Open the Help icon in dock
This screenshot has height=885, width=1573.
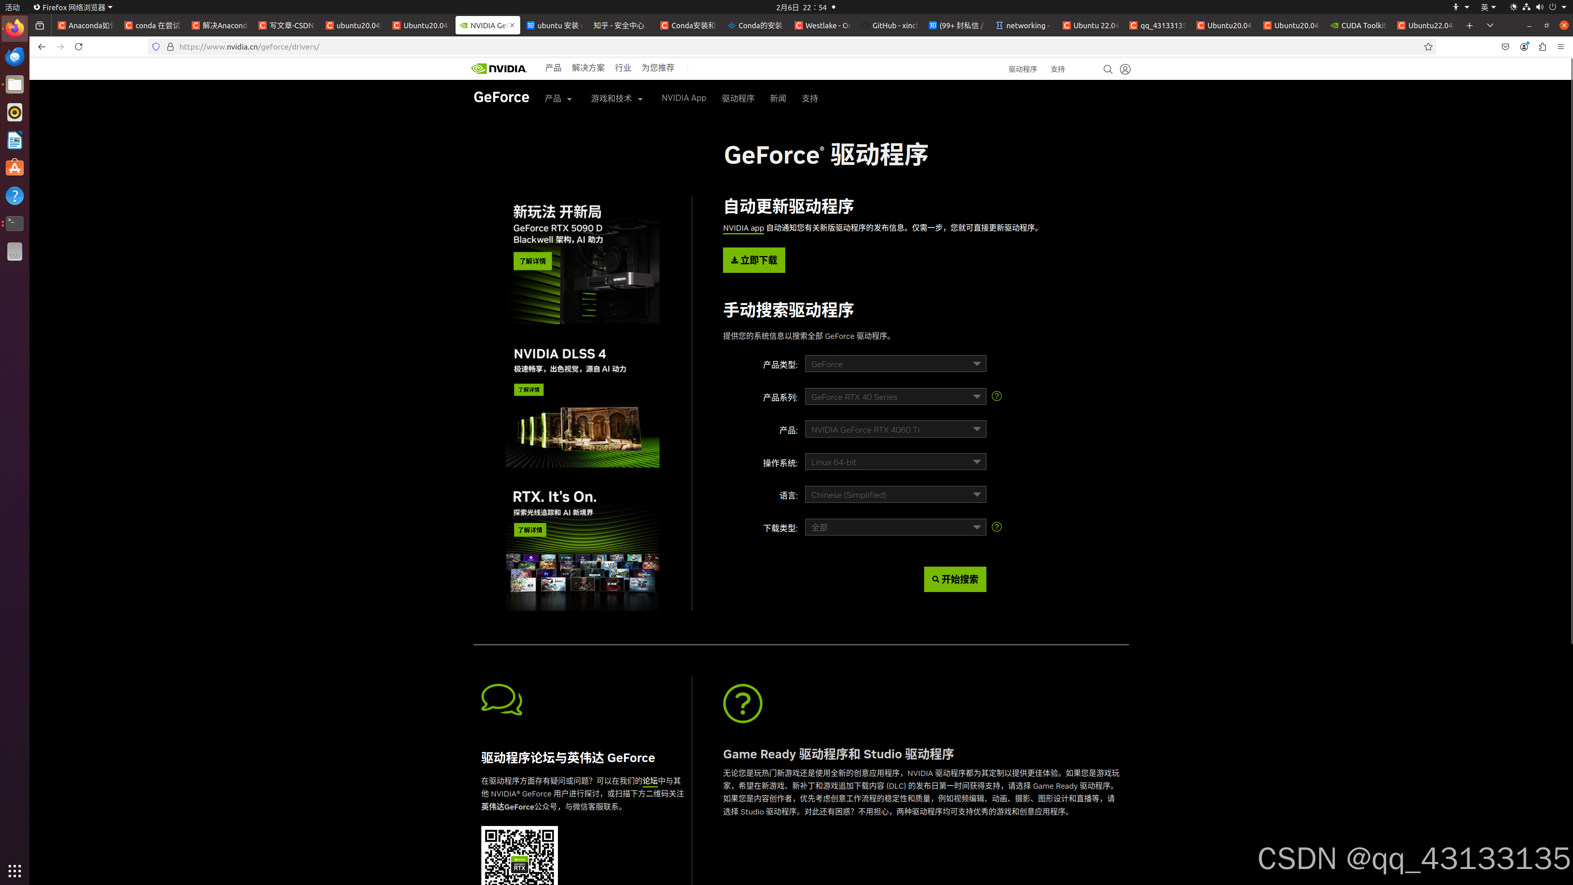tap(15, 196)
